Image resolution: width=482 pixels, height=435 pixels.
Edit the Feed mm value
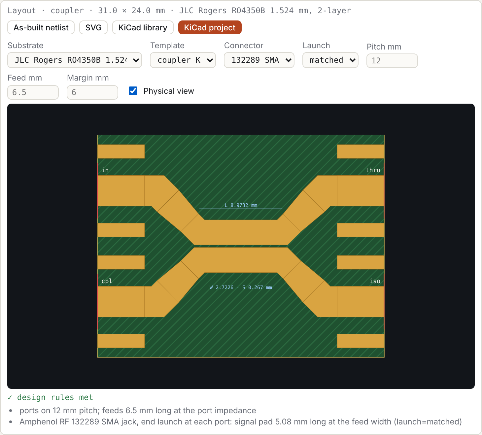[x=33, y=92]
